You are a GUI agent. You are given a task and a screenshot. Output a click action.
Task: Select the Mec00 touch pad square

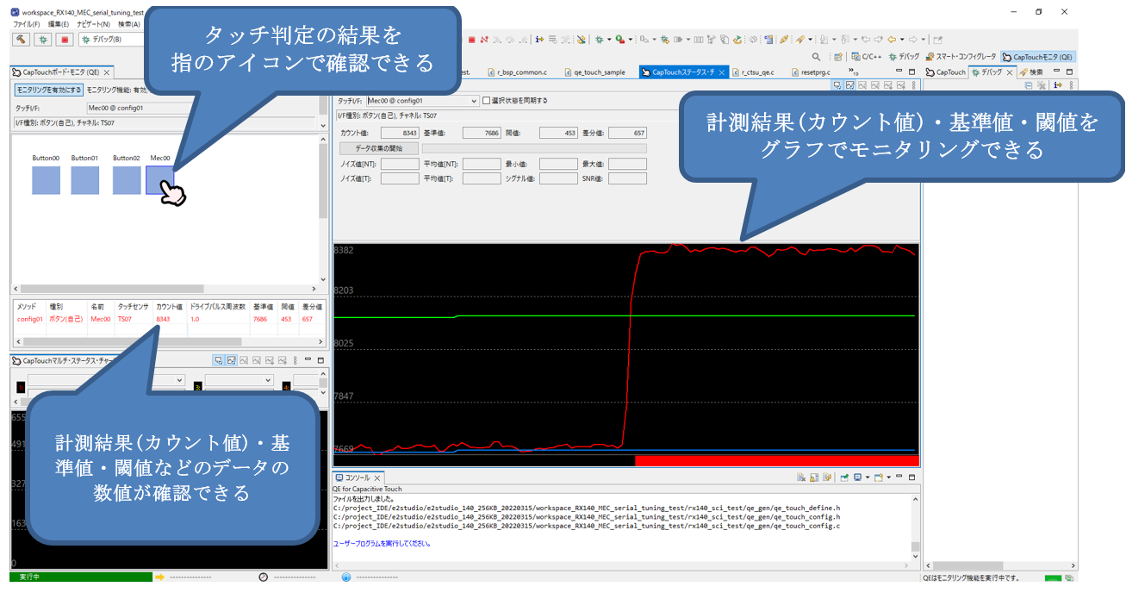[x=160, y=180]
